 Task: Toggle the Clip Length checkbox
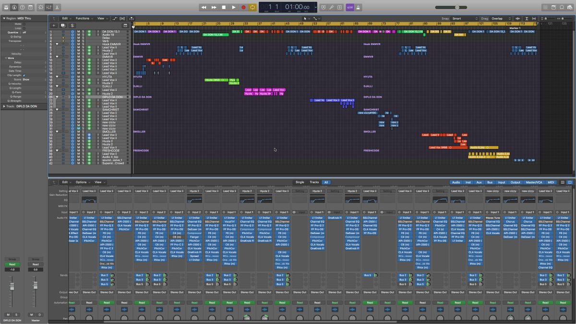(x=24, y=75)
